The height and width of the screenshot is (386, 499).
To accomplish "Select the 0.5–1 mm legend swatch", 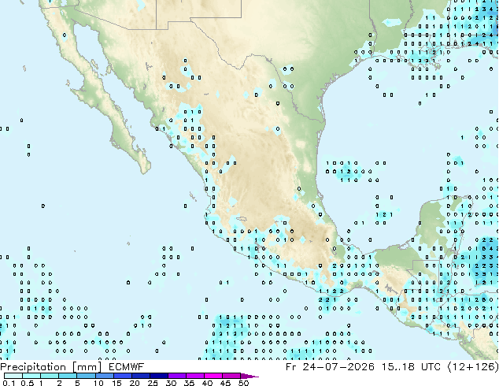I will (31, 376).
